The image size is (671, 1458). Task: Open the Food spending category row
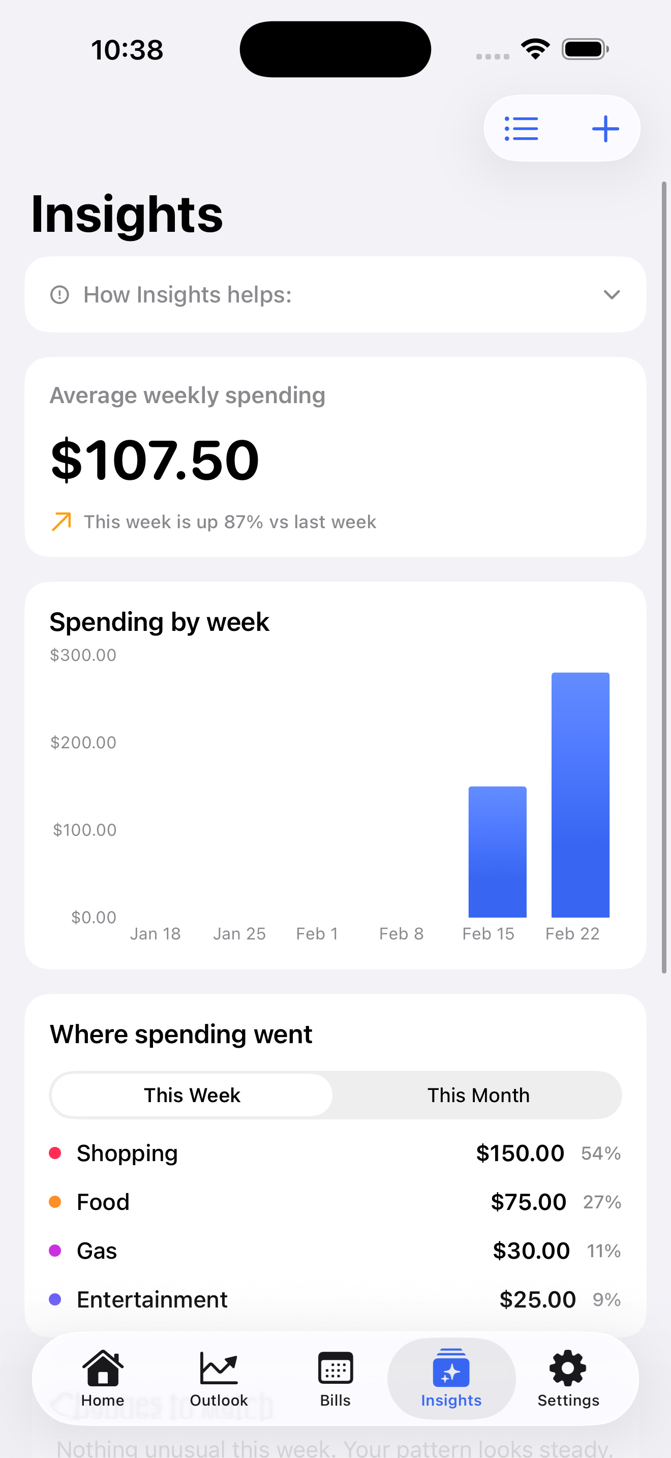[x=335, y=1202]
